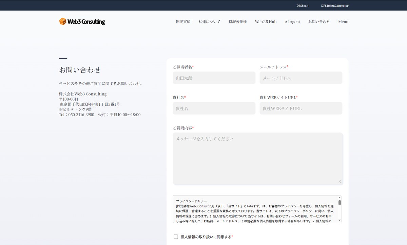Select 特許著作権 in the header menu
This screenshot has width=407, height=245.
(237, 22)
